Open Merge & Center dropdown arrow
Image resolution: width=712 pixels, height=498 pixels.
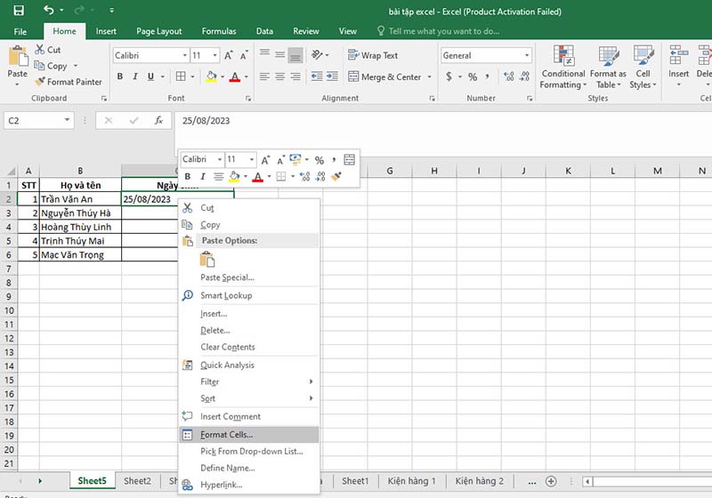tap(430, 76)
